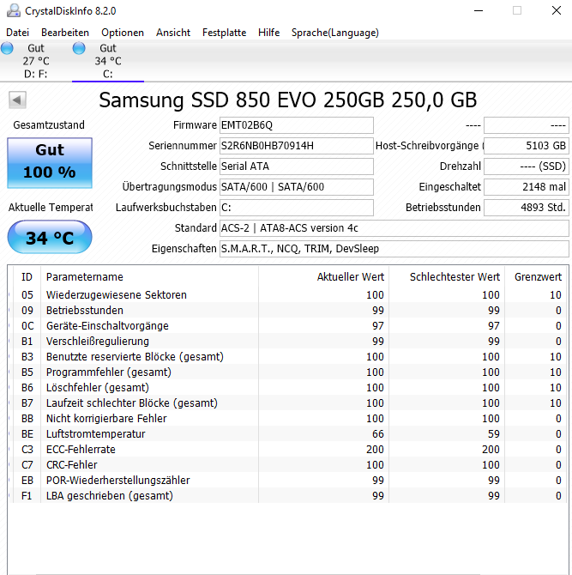
Task: Click the Samsung SSD 850 EVO model title
Action: pos(288,100)
